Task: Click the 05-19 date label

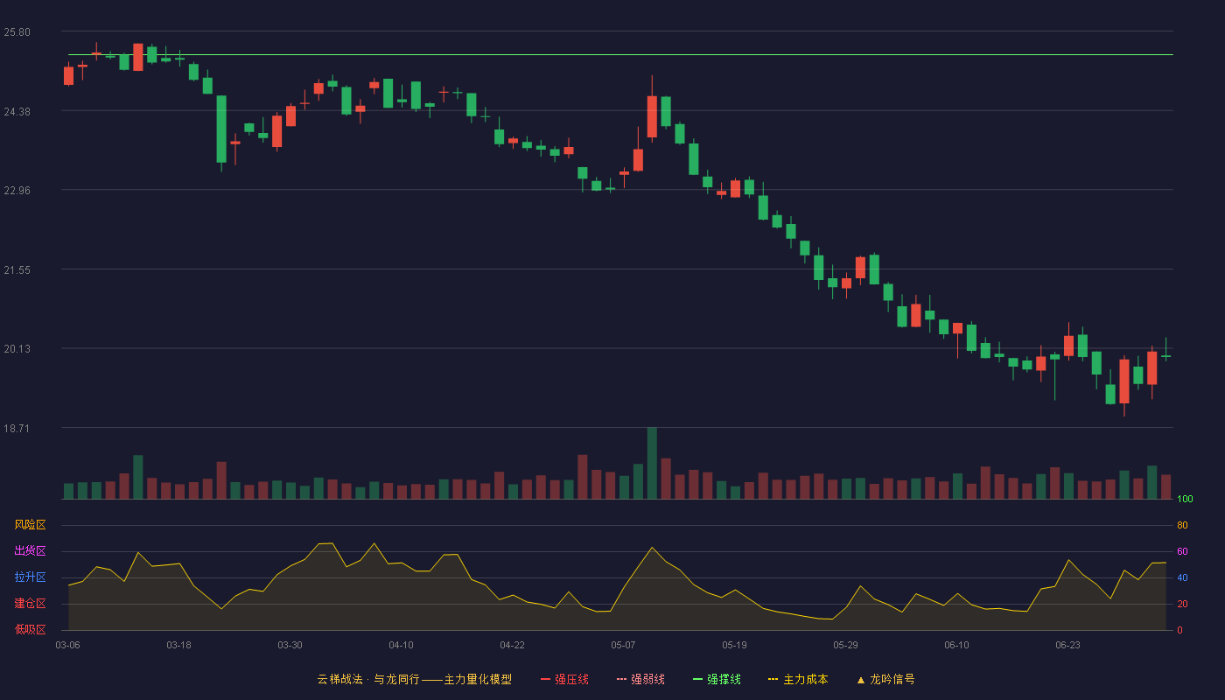Action: pyautogui.click(x=734, y=645)
